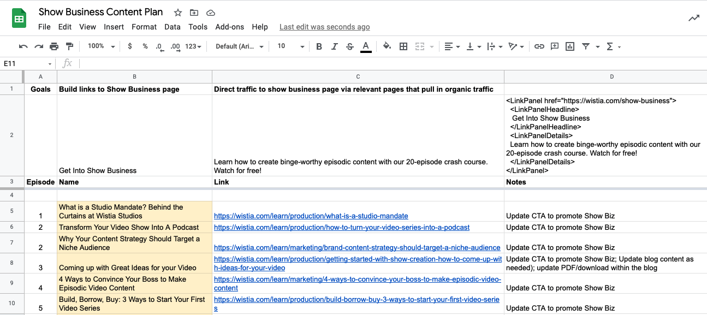Change the Default (Arial) font
The image size is (707, 315).
click(240, 46)
